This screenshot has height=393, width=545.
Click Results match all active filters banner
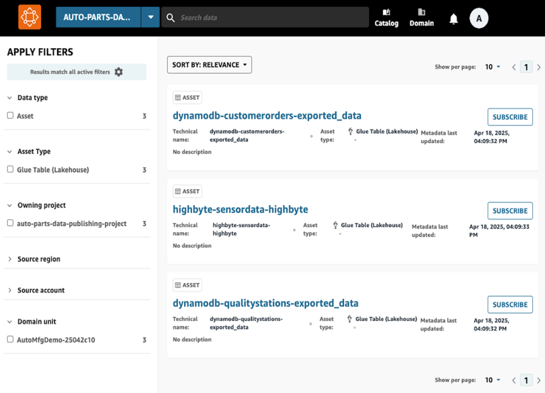(x=77, y=72)
